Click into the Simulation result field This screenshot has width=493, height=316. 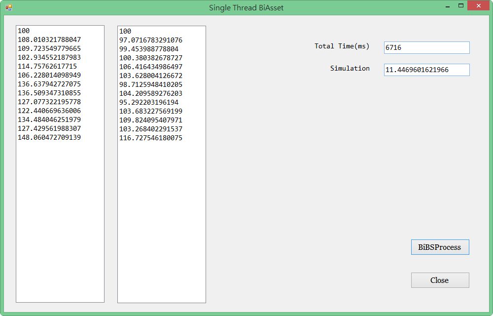click(426, 70)
